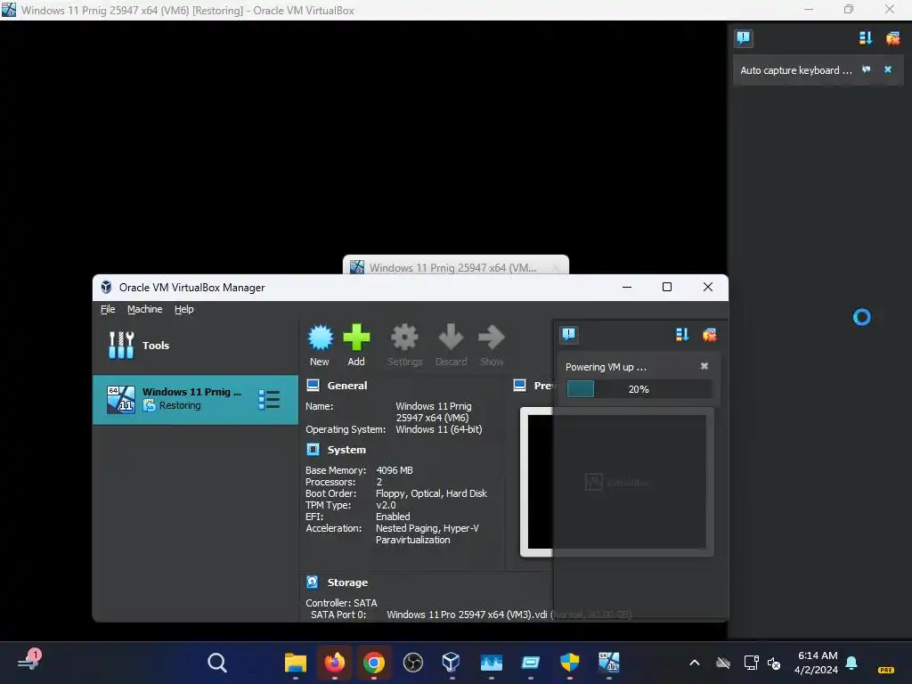This screenshot has width=912, height=684.
Task: Toggle notification center icon in VM window panel
Action: point(744,38)
